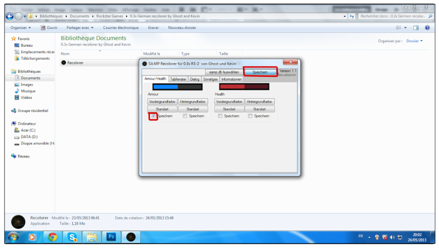Open Réseau in navigation pane

click(24, 156)
